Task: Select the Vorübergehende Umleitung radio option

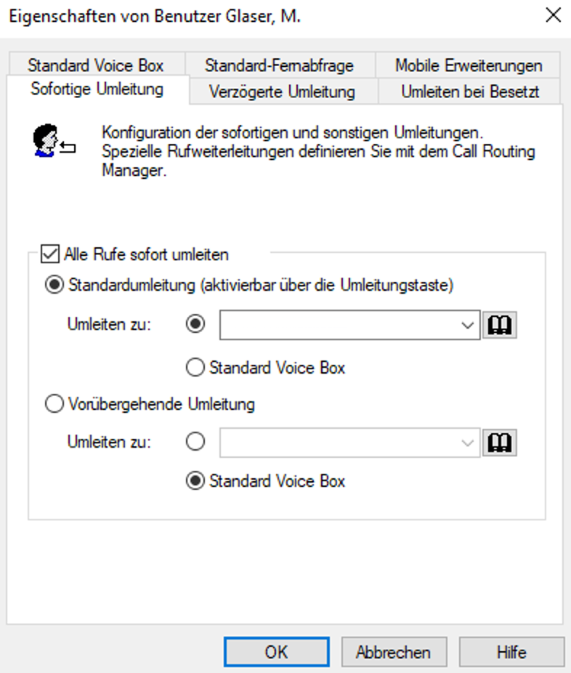Action: 54,404
